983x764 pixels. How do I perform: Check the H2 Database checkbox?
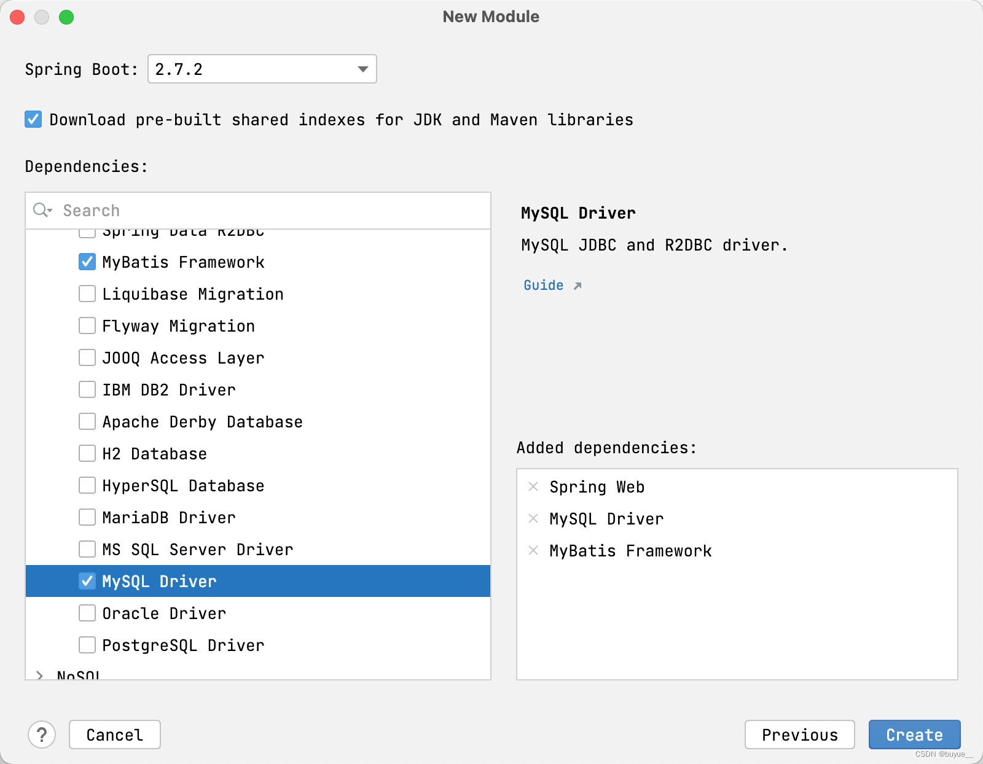tap(87, 453)
